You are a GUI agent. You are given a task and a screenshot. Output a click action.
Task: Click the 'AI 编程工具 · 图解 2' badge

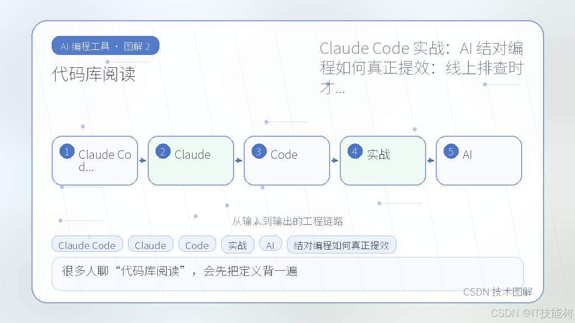(x=106, y=46)
